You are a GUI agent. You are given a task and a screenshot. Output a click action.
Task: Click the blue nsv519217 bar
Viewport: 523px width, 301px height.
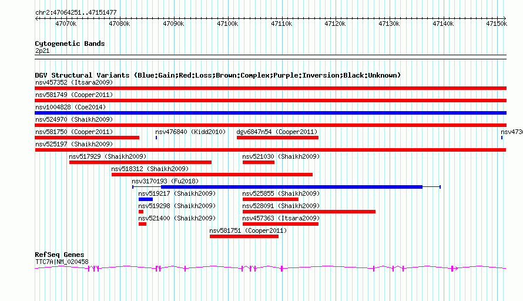[146, 199]
